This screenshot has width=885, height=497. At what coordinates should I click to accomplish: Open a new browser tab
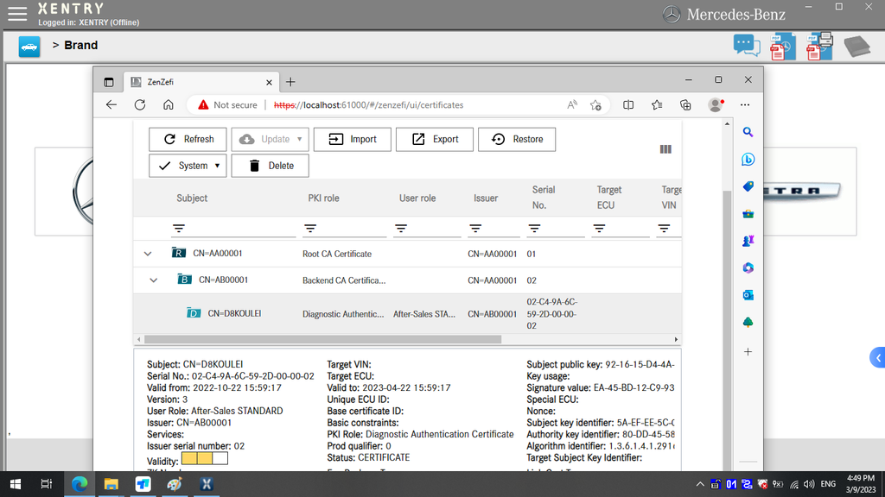click(x=290, y=82)
